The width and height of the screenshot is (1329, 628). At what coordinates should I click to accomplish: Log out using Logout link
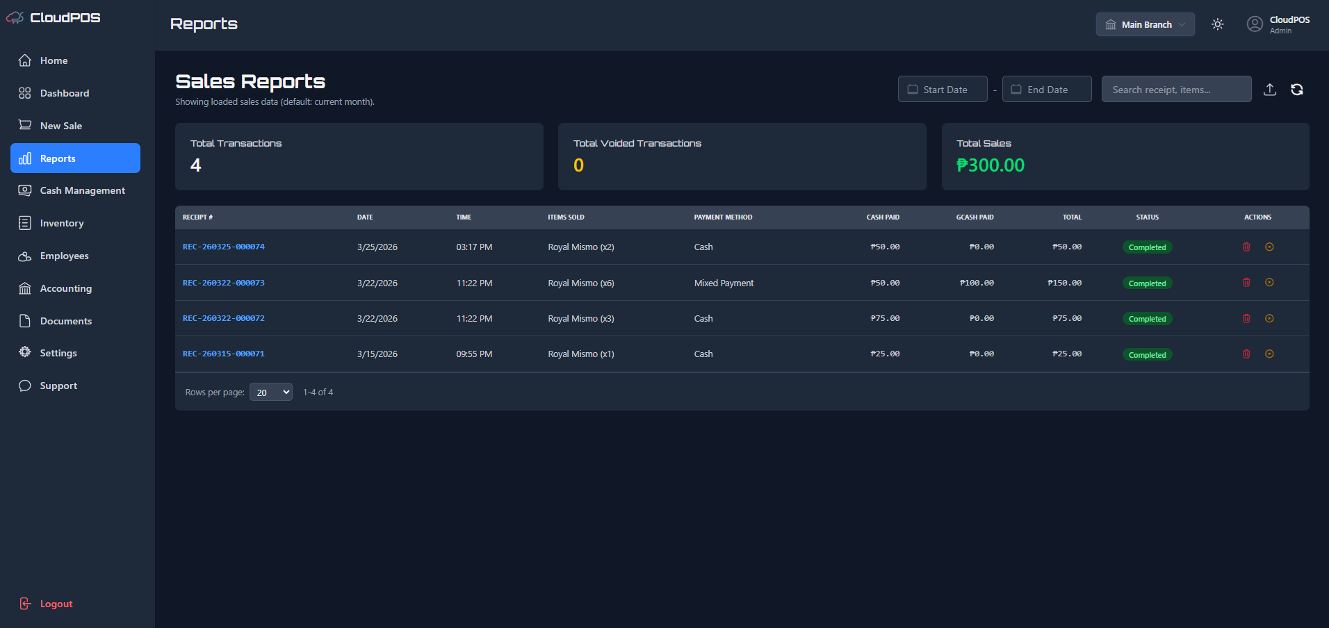46,604
